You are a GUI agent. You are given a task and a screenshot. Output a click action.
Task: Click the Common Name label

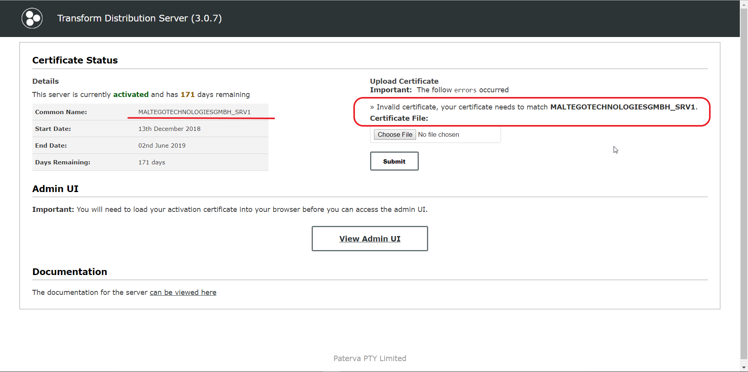(61, 112)
